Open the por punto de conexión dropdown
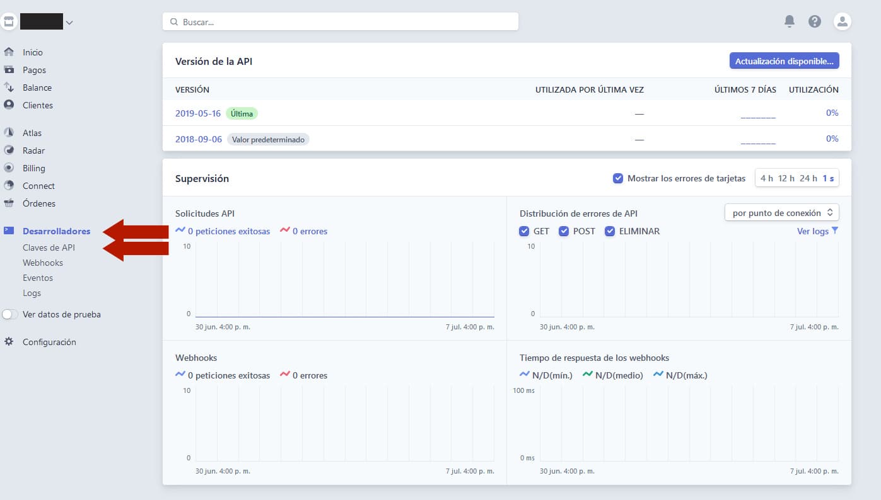This screenshot has height=500, width=881. tap(781, 213)
